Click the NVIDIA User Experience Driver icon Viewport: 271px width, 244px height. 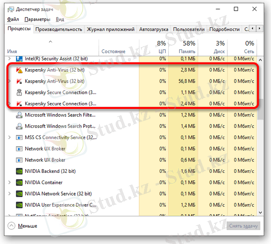click(19, 205)
